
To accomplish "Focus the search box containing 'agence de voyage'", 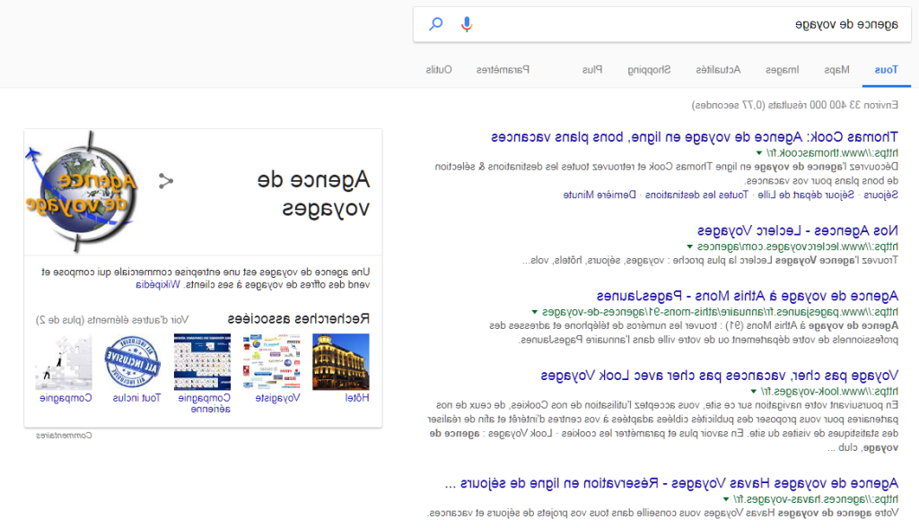I will coord(662,24).
